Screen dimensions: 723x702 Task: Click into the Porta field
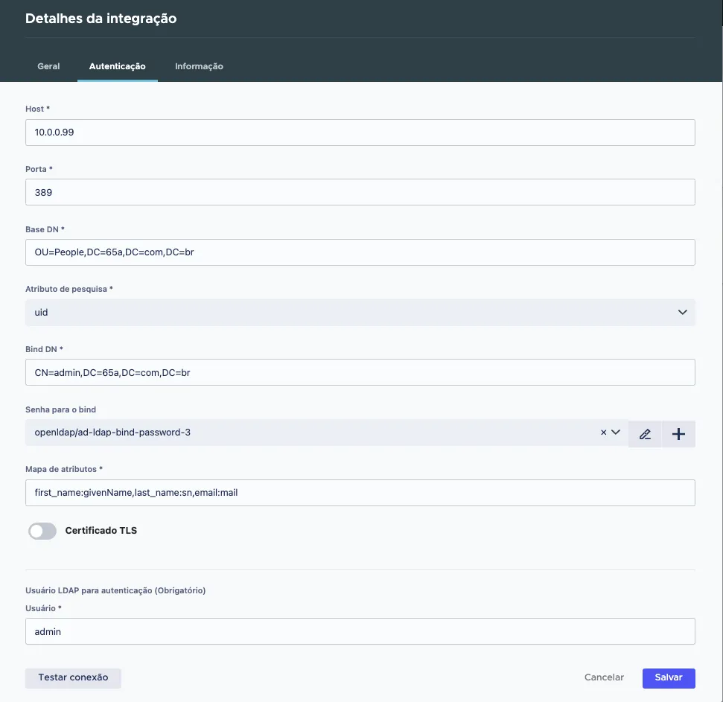point(360,192)
